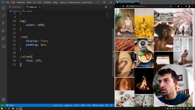
Task: Change CRLF line ending setting
Action: (83, 105)
